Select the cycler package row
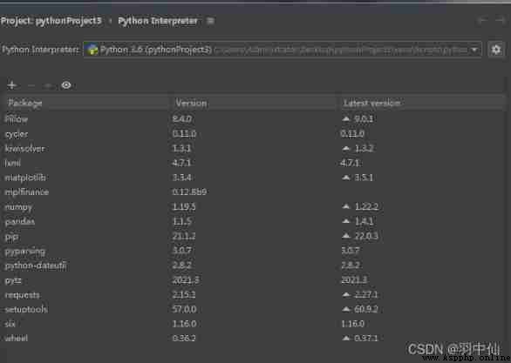Screen dimensions: 511x363 (255, 134)
